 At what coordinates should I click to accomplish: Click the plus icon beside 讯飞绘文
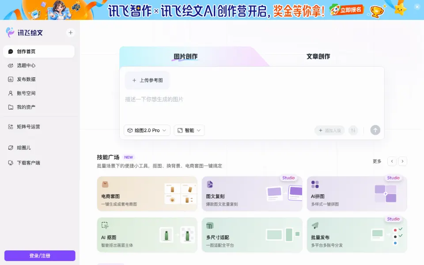(x=71, y=33)
